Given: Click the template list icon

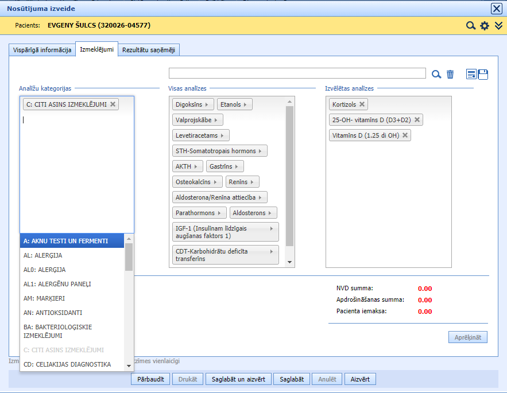Looking at the screenshot, I should [x=471, y=74].
